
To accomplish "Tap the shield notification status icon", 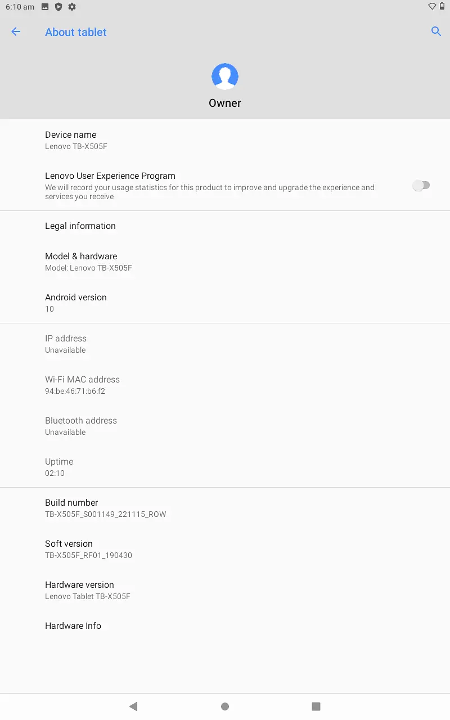I will [58, 7].
